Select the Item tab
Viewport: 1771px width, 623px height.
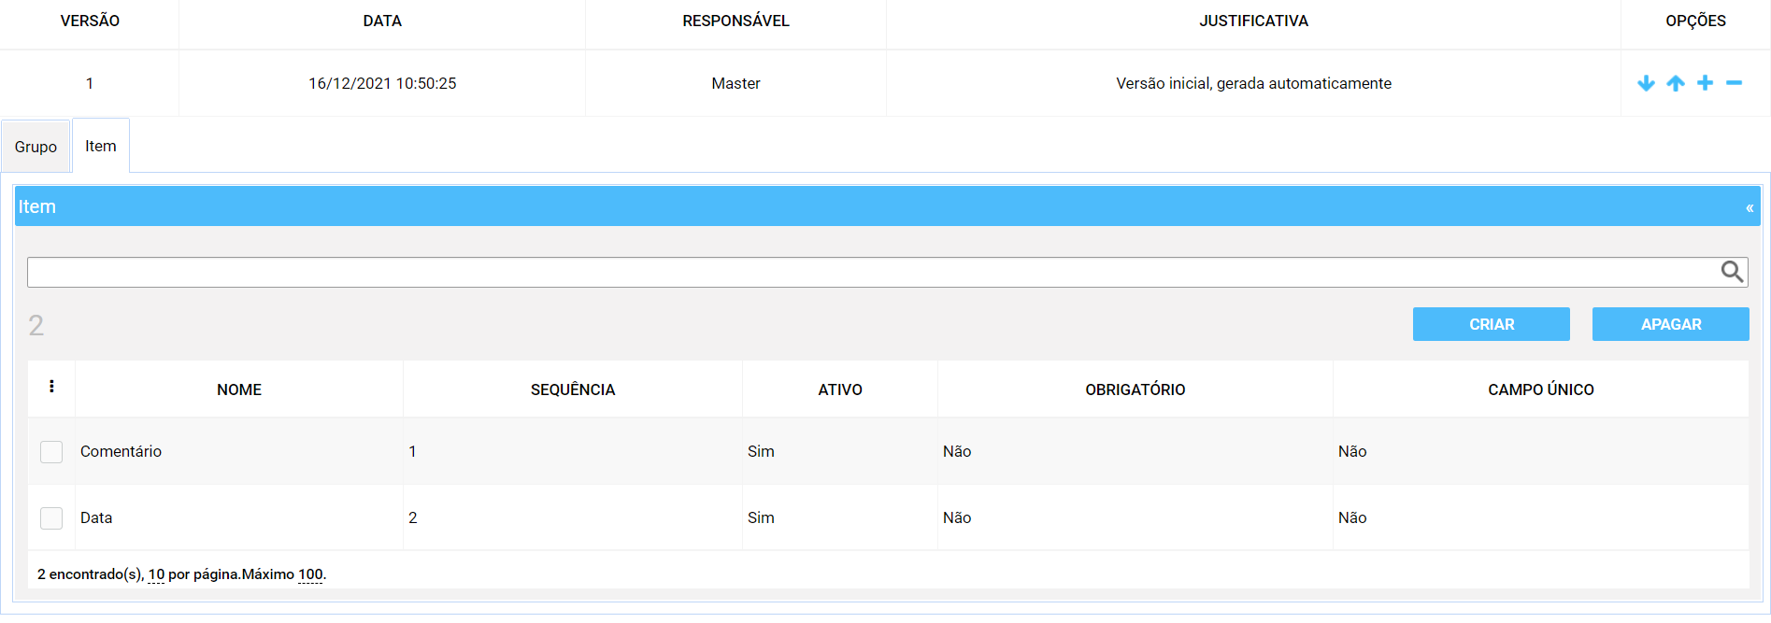(x=101, y=146)
